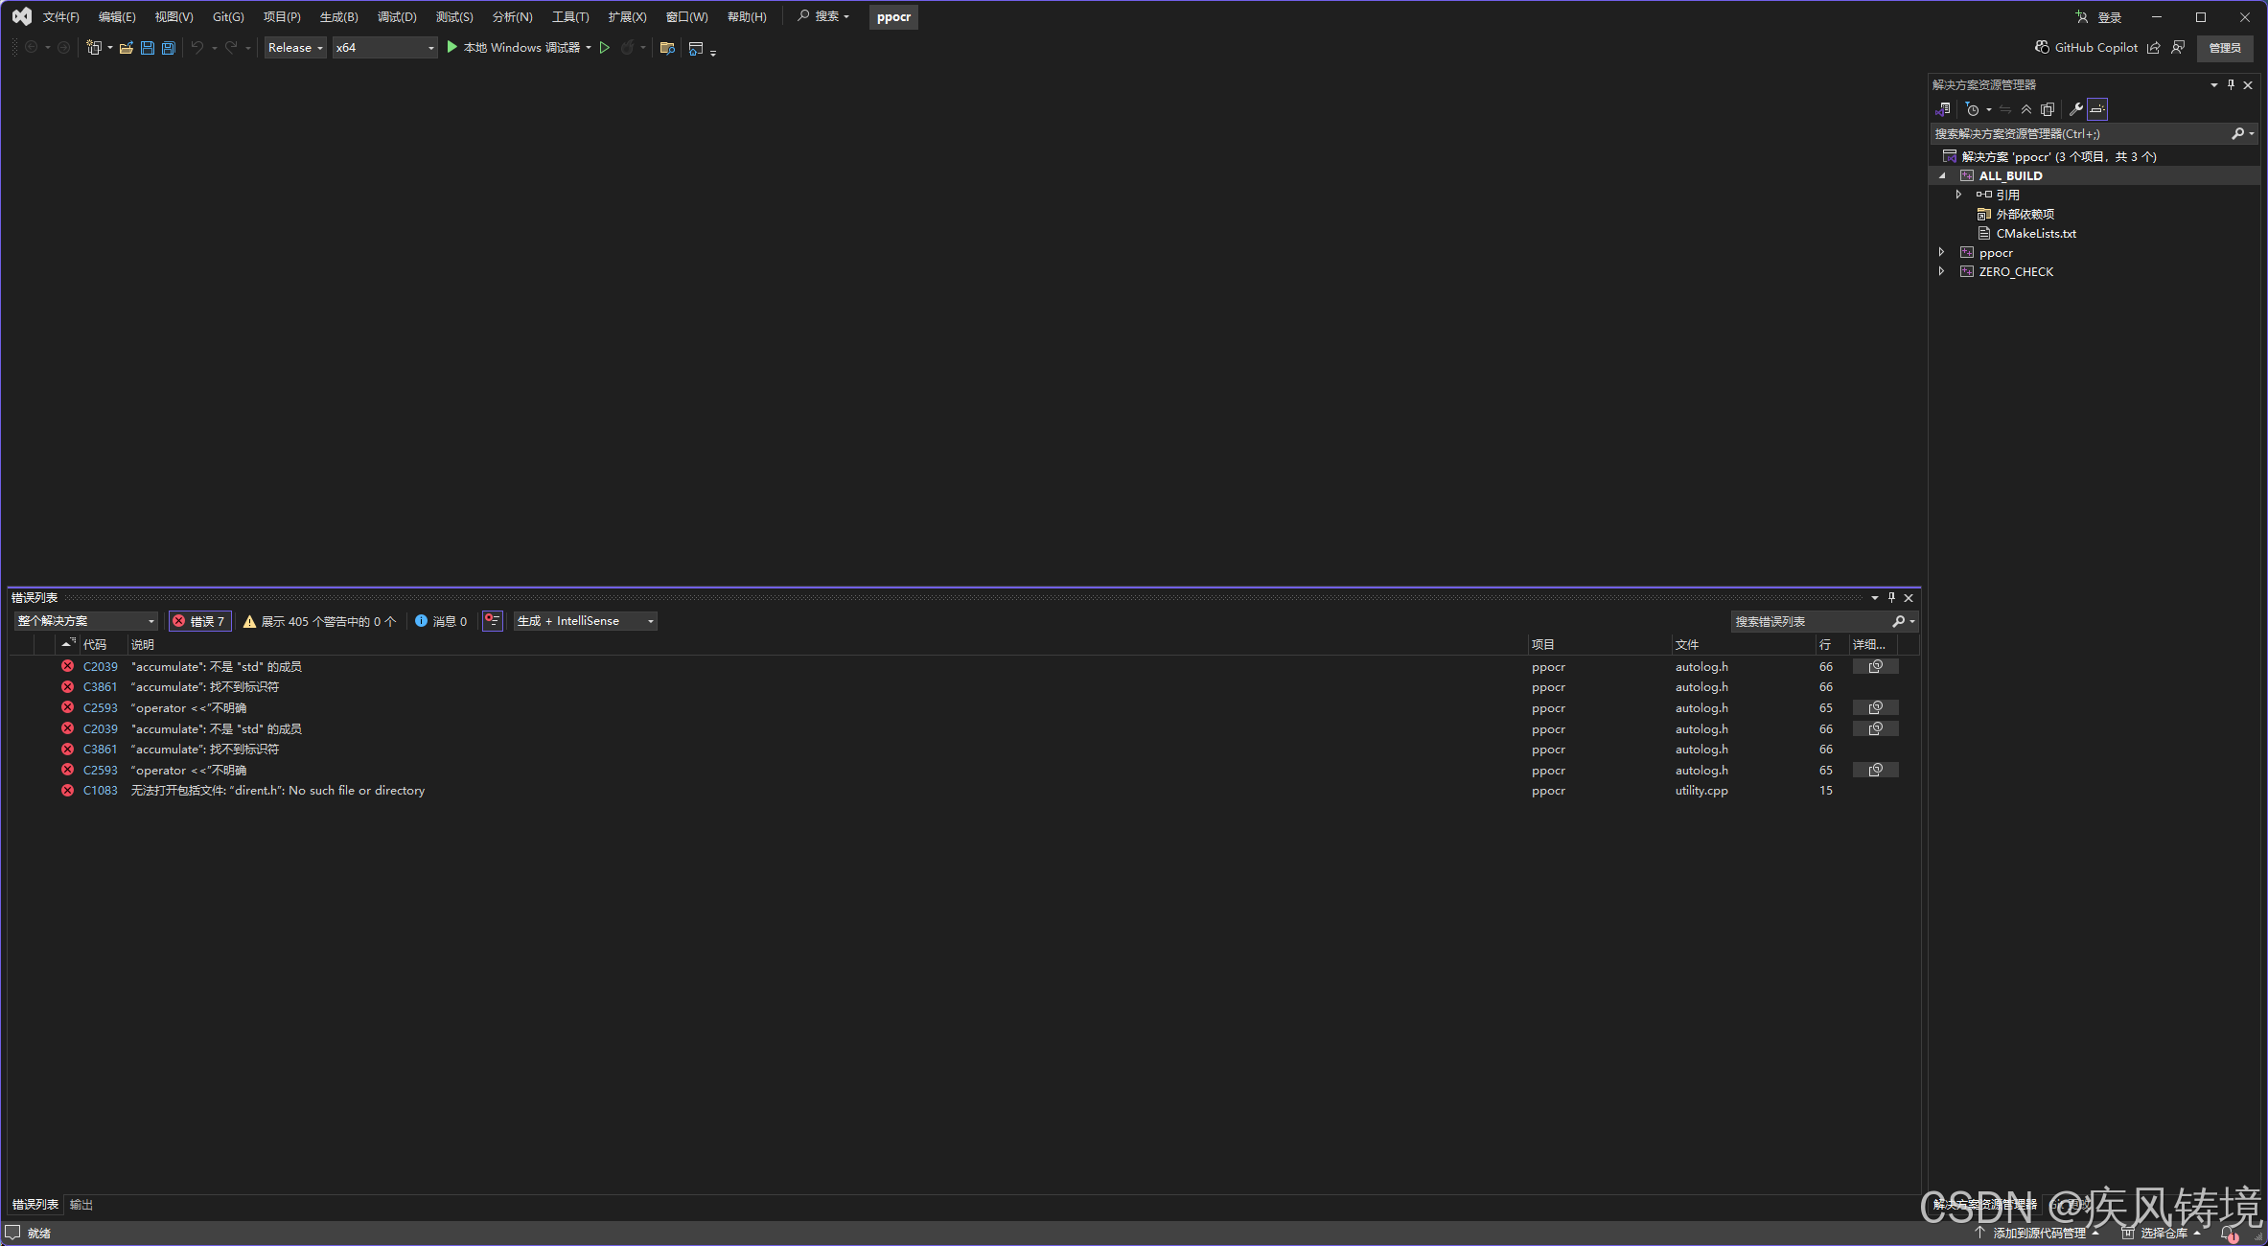2268x1246 pixels.
Task: Switch to the 输出 output tab
Action: click(x=81, y=1205)
